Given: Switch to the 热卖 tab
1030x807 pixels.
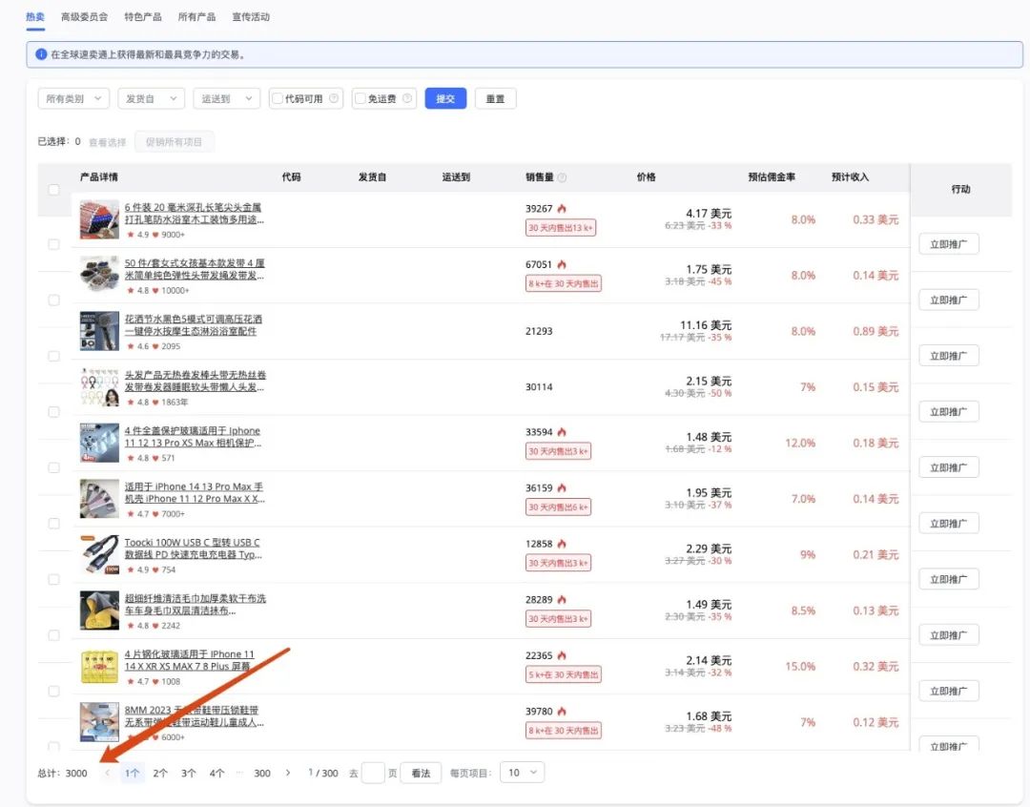Looking at the screenshot, I should tap(35, 17).
